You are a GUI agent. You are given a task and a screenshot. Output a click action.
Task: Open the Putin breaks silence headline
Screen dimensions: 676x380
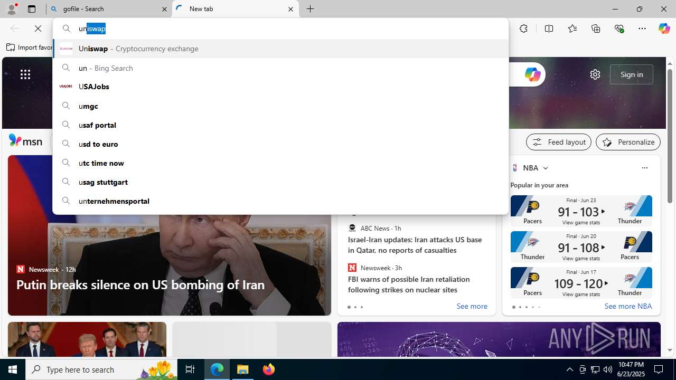click(140, 284)
